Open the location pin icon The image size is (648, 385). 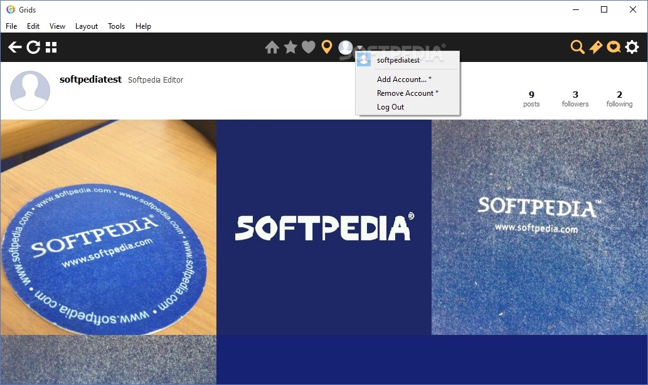tap(327, 47)
